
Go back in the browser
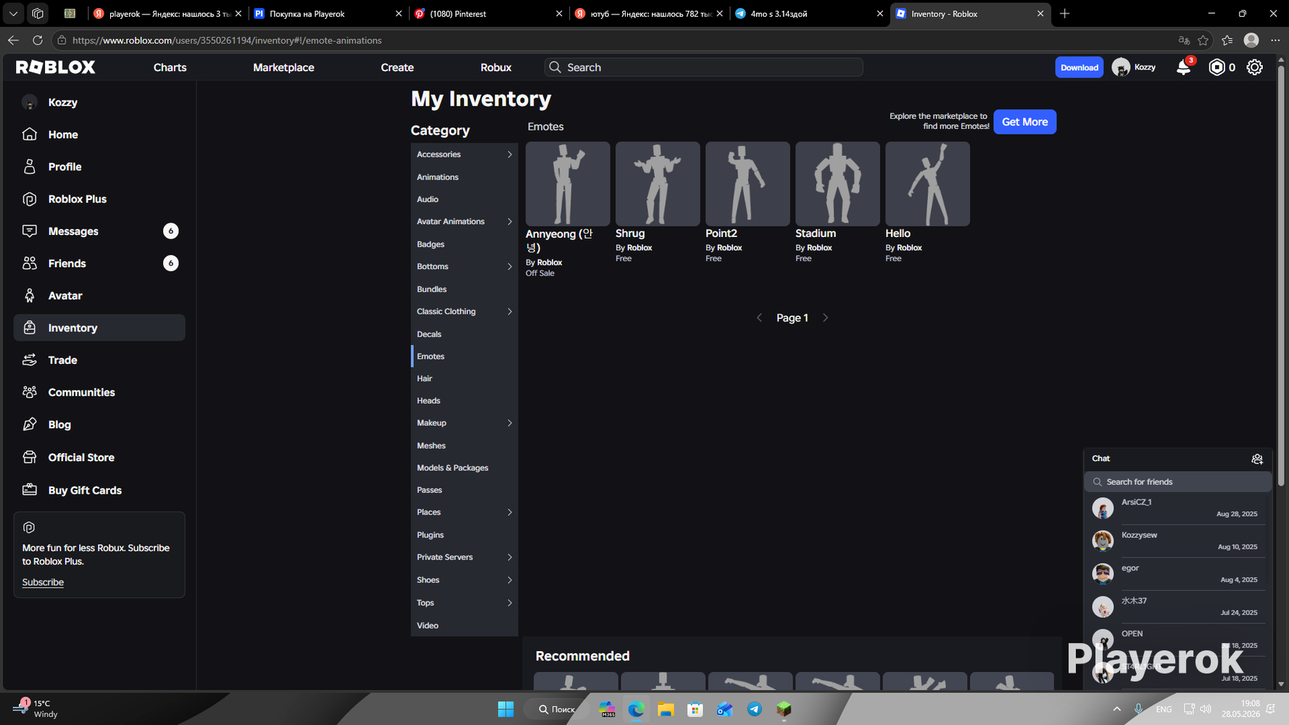(x=13, y=41)
